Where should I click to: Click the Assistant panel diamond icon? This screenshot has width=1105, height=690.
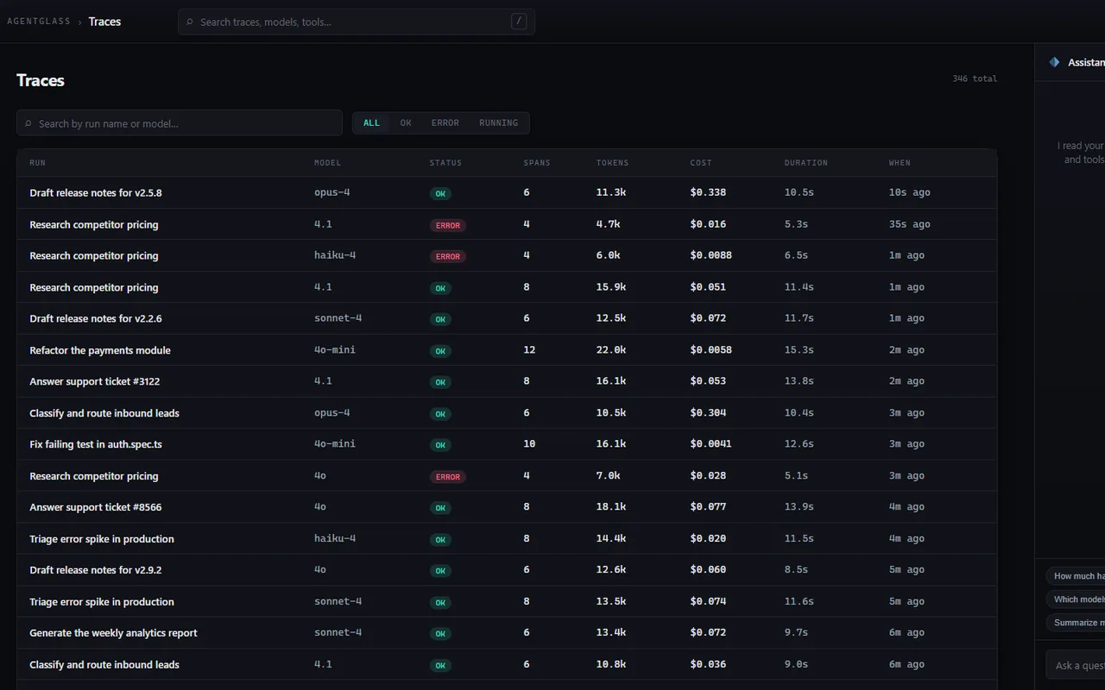pos(1054,62)
